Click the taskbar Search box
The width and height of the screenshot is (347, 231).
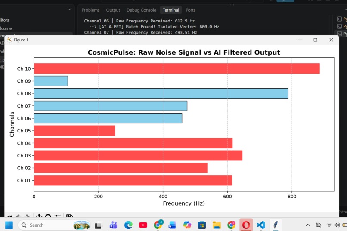54,225
